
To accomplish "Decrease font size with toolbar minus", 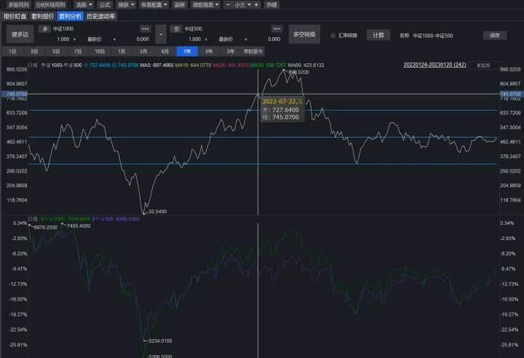I will coord(228,4).
